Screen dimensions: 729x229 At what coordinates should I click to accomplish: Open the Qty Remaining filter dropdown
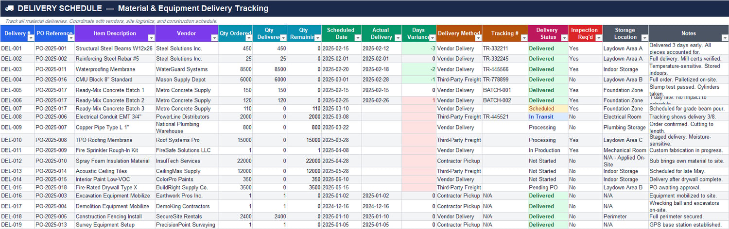tap(317, 37)
